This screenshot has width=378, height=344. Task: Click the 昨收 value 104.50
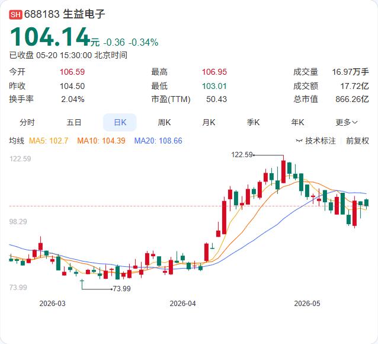point(72,86)
